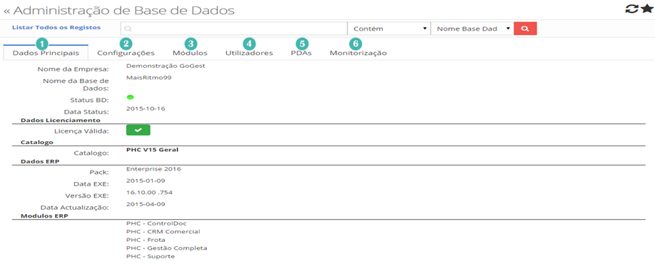
Task: Select PHC - Frota module entry
Action: pos(146,240)
